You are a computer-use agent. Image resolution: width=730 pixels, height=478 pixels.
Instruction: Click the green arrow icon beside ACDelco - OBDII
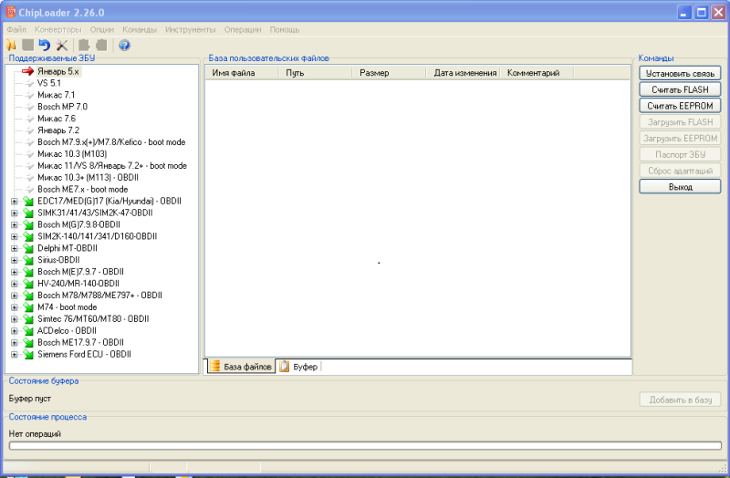(27, 331)
